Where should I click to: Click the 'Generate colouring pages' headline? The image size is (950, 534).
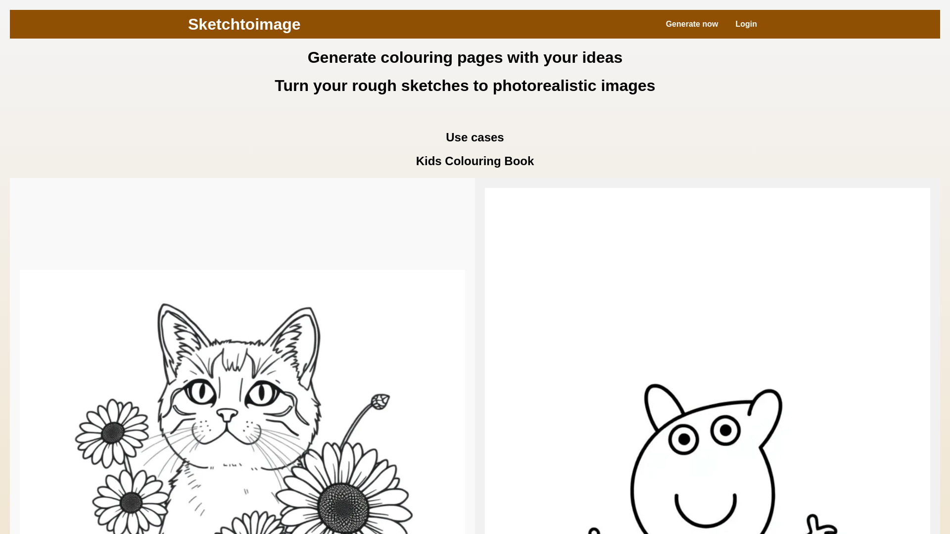click(x=465, y=57)
